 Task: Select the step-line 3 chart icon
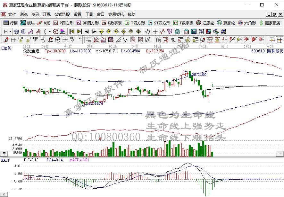31,32
